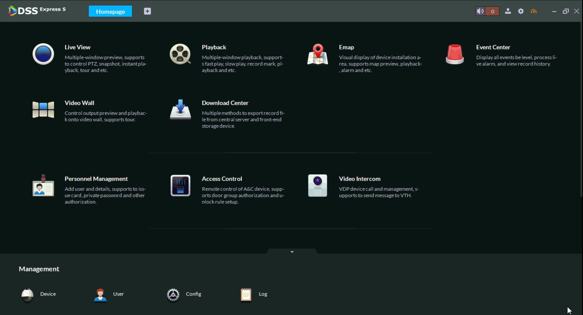Click the Device dome camera icon
The image size is (583, 315).
pos(27,295)
